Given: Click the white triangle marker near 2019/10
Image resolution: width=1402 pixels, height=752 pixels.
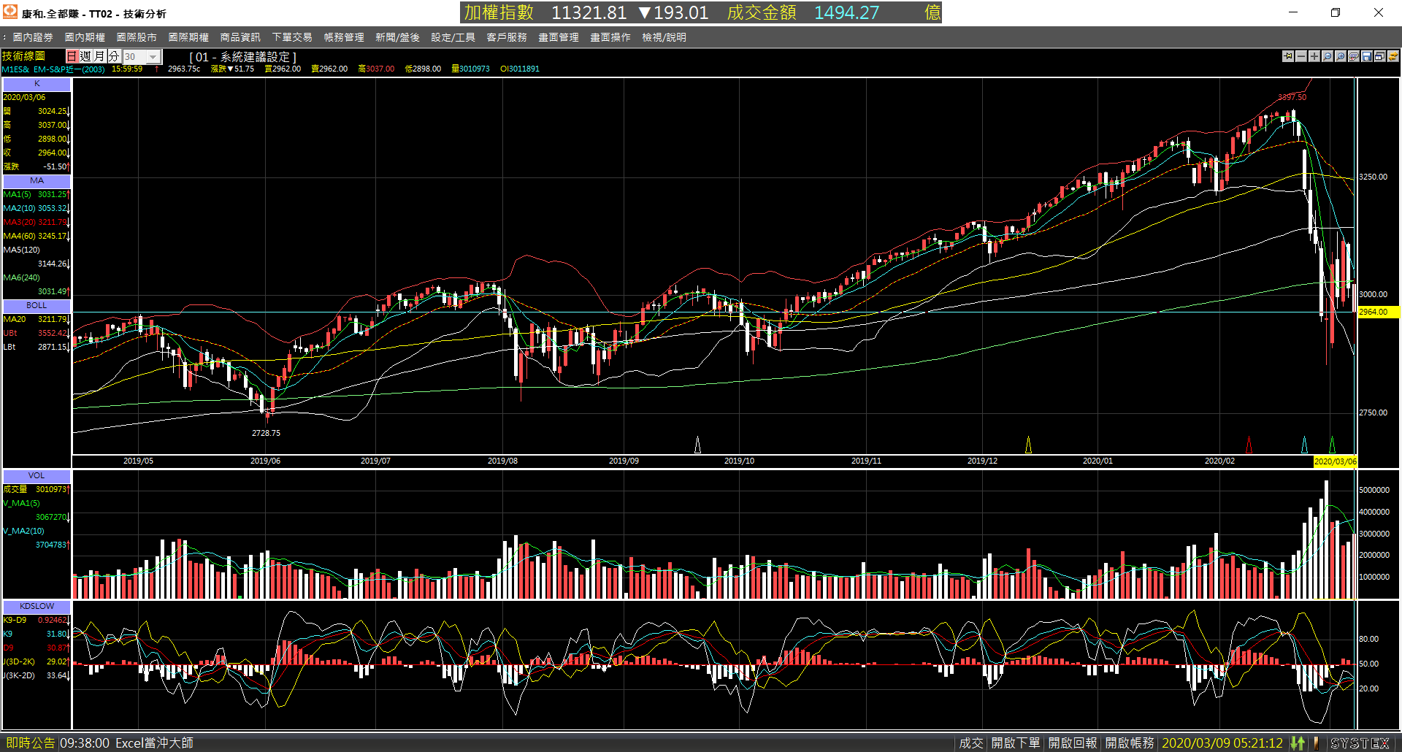Looking at the screenshot, I should pyautogui.click(x=697, y=445).
